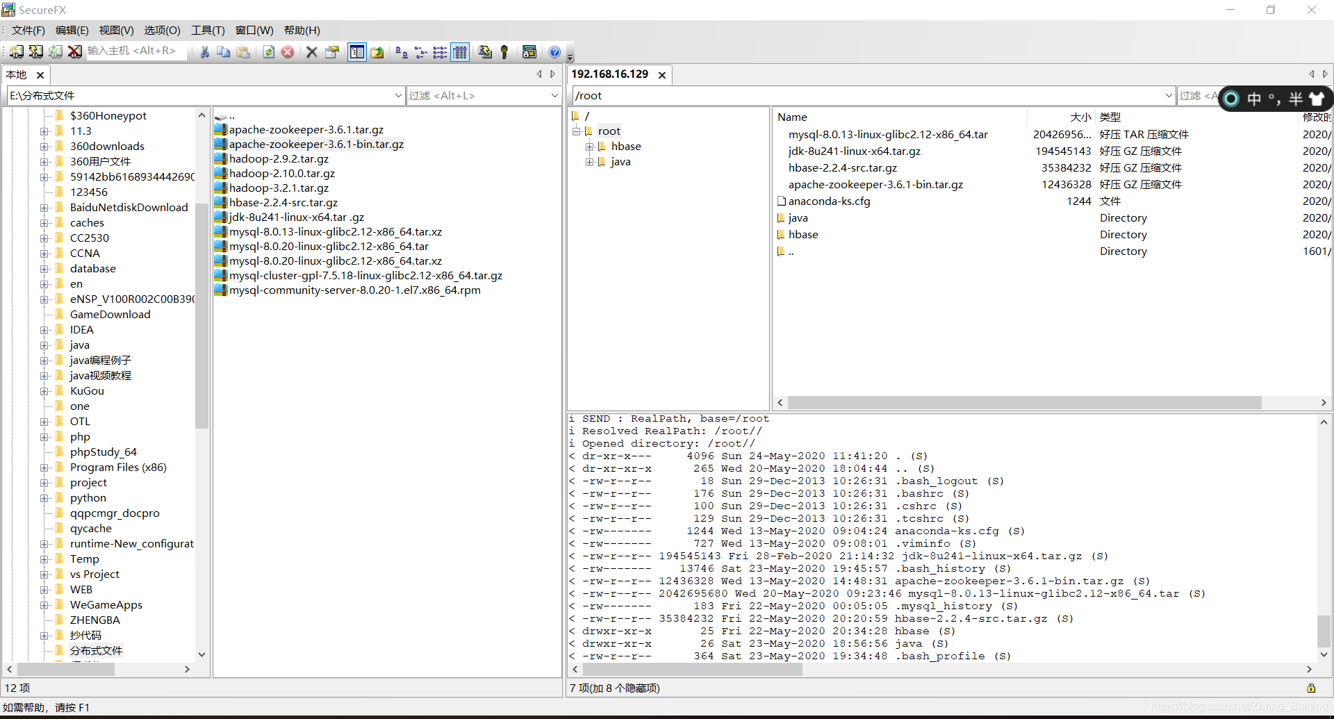Collapse the remote root tree node
Image resolution: width=1334 pixels, height=719 pixels.
tap(576, 131)
